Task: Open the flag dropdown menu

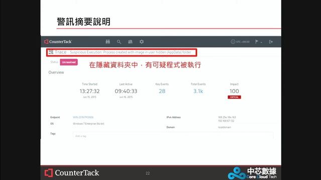Action: 258,41
